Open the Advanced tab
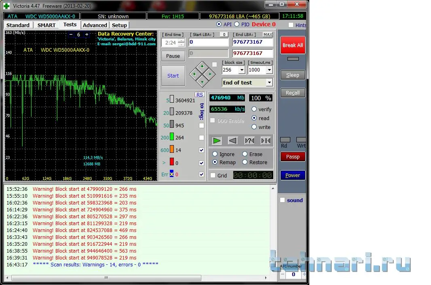Viewport: 431px width, 285px height. click(95, 25)
